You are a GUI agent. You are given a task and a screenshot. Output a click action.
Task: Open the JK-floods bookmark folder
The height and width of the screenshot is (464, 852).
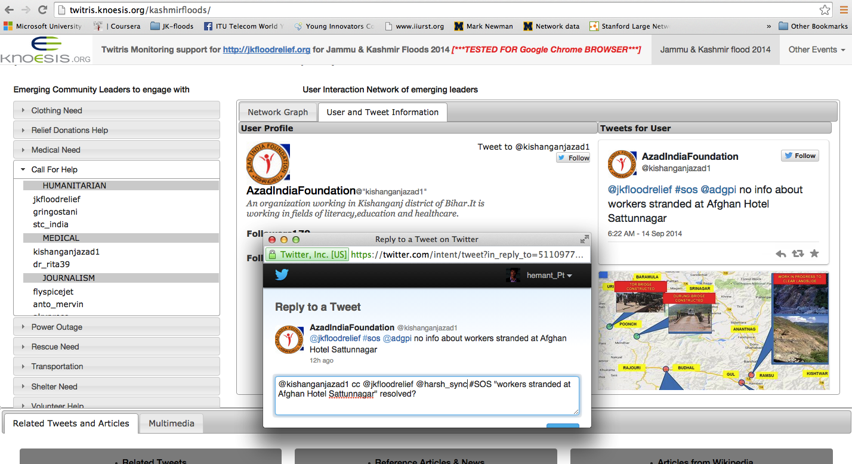(x=173, y=26)
